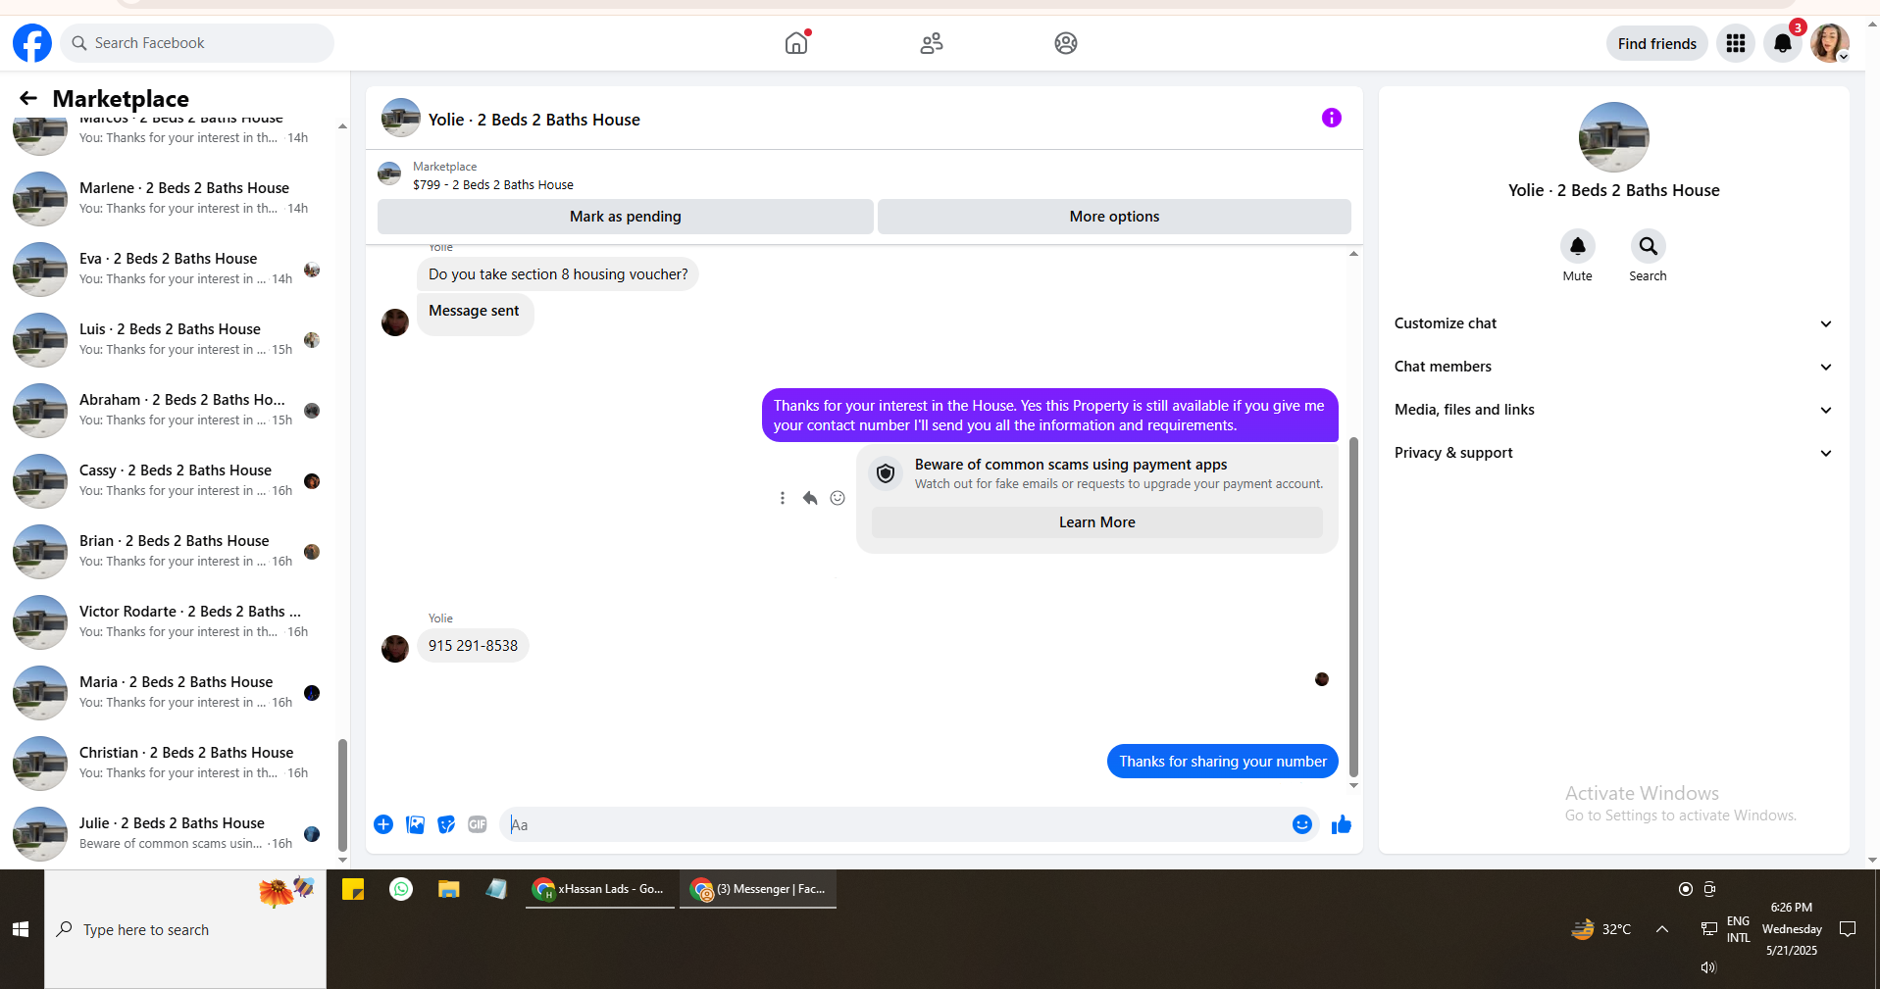Click the Windows Type here to search box
The height and width of the screenshot is (989, 1880).
click(x=185, y=929)
